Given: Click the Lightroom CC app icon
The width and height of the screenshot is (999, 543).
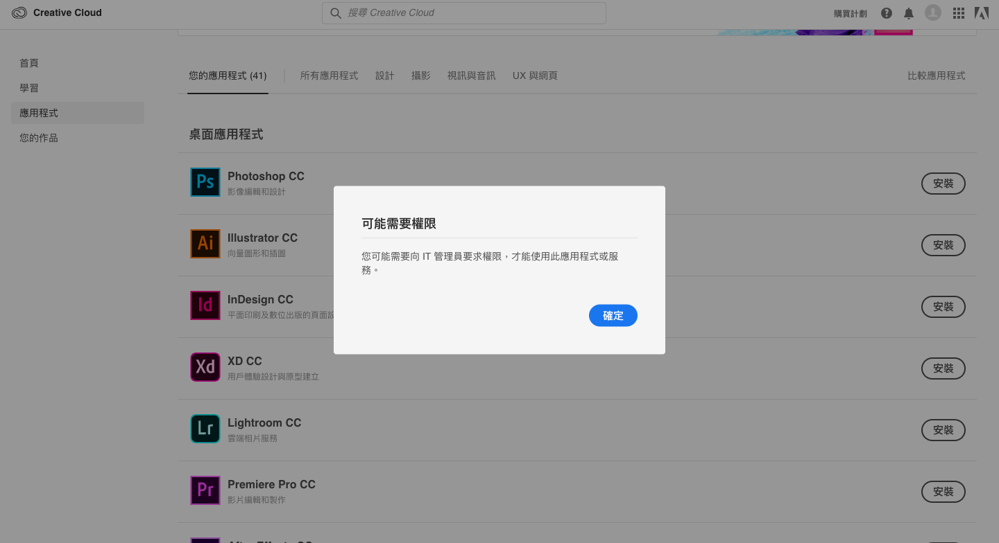Looking at the screenshot, I should pyautogui.click(x=205, y=428).
